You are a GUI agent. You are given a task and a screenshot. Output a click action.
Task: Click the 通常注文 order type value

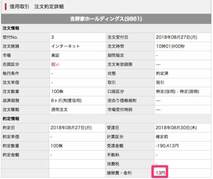click(x=59, y=110)
